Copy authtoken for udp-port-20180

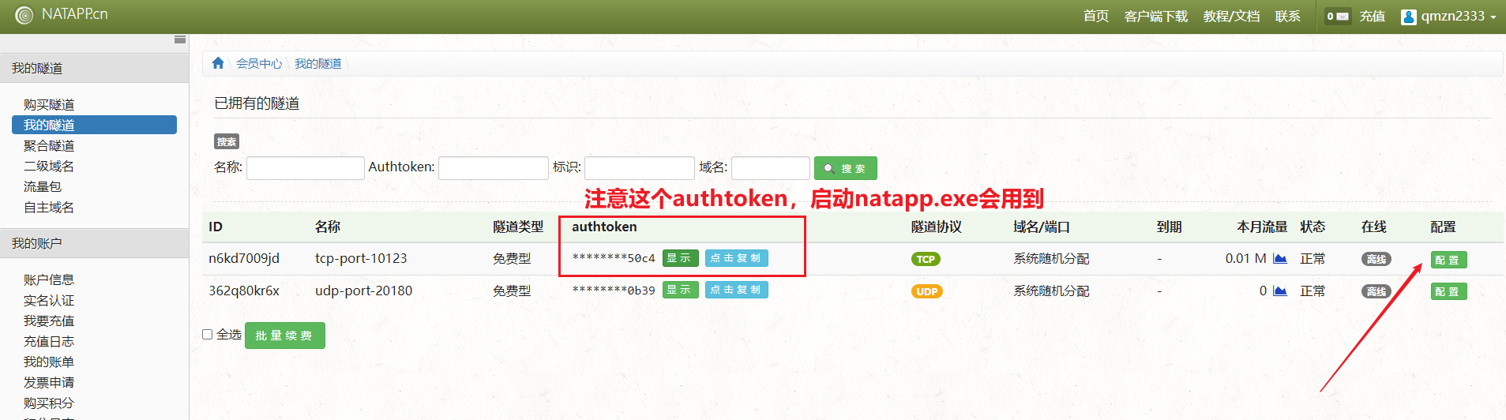736,290
